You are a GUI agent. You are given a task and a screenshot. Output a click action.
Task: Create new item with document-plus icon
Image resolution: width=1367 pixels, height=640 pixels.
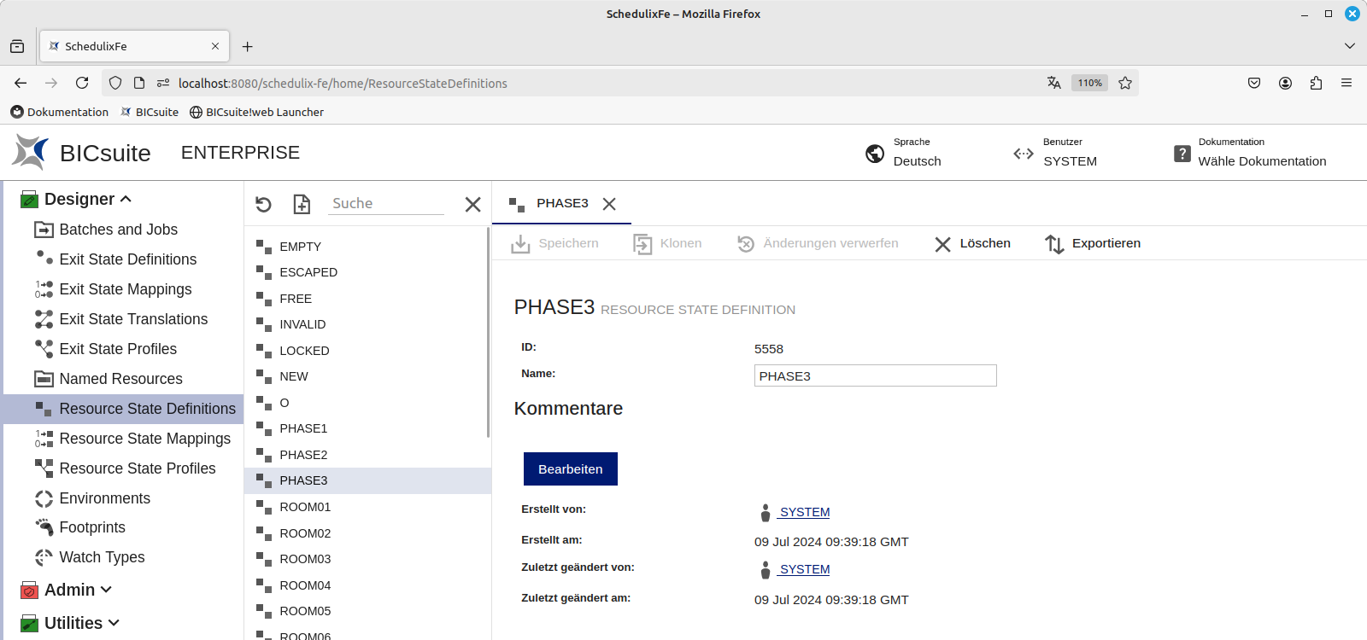(x=302, y=204)
